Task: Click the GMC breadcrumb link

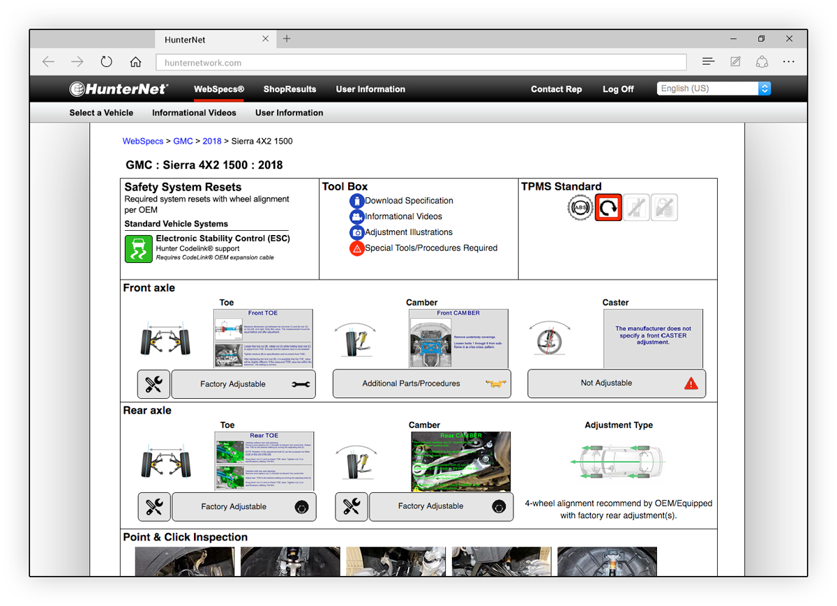Action: (x=183, y=142)
